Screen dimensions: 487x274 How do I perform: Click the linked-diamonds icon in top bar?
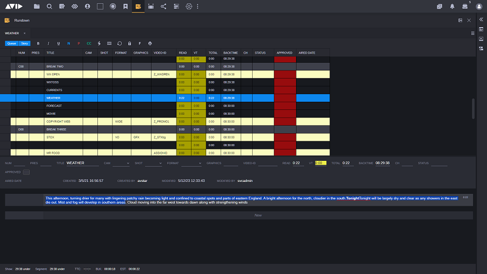coord(75,6)
